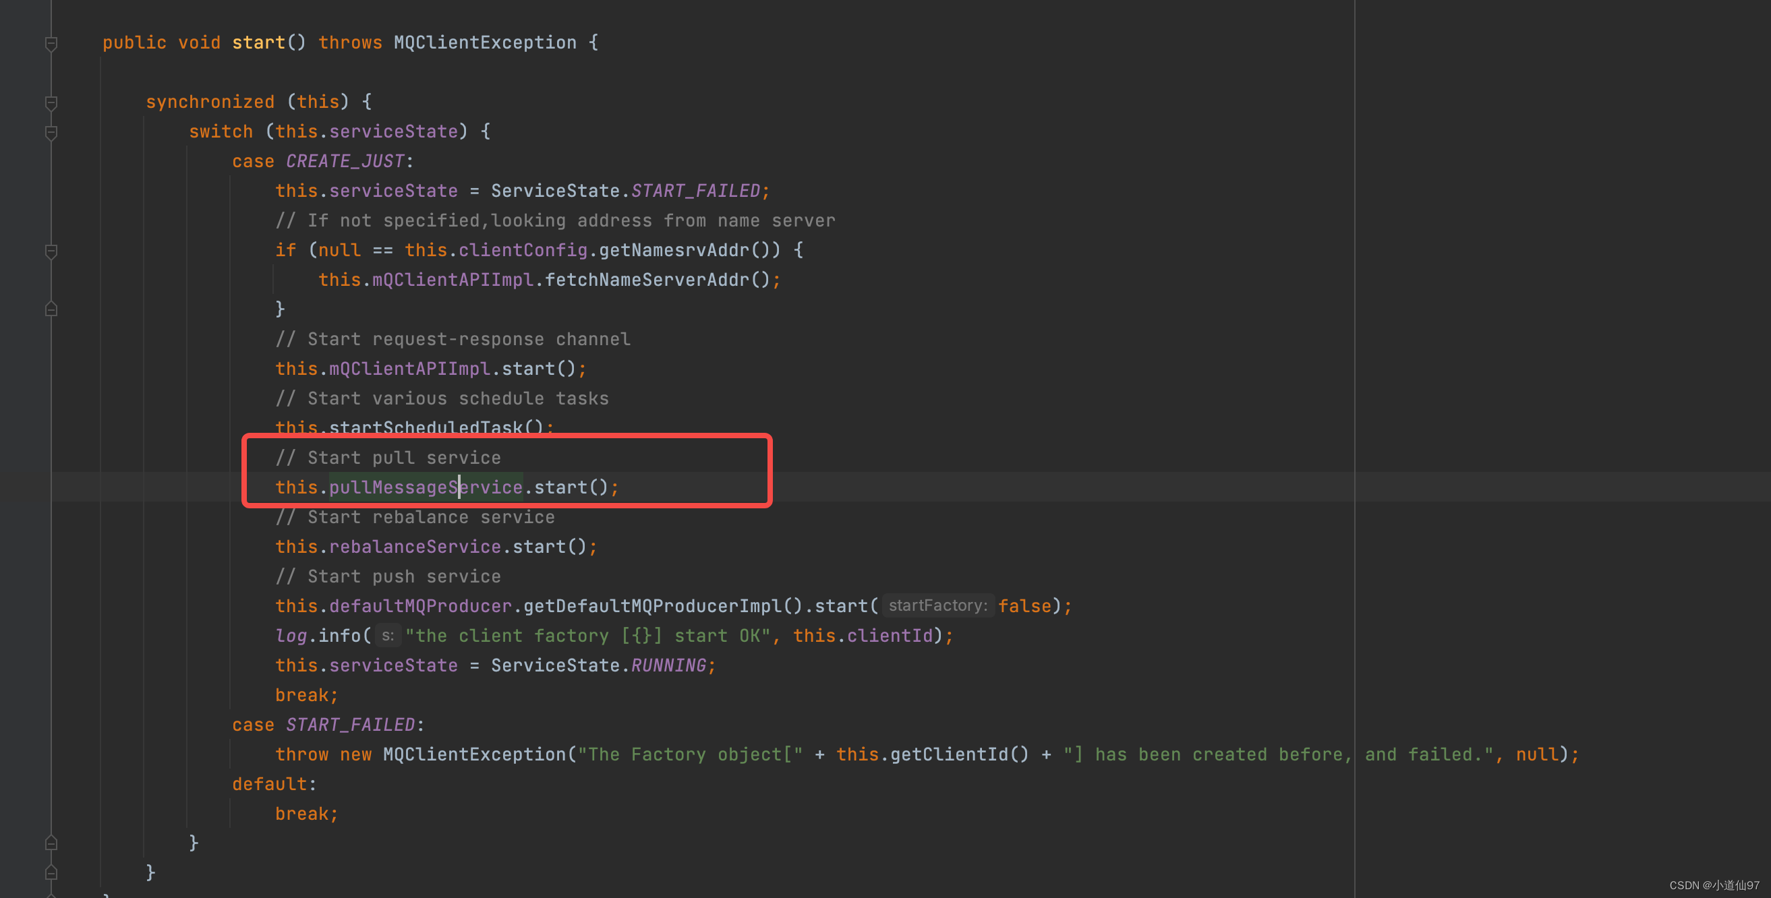Image resolution: width=1771 pixels, height=898 pixels.
Task: Click the comment "// Start push service"
Action: 388,576
